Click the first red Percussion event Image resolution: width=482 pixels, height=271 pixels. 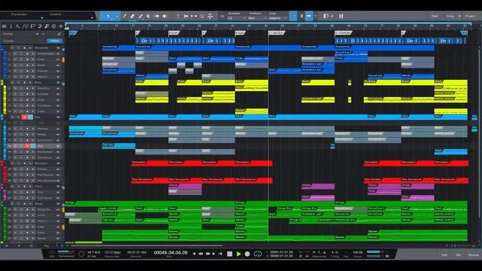pyautogui.click(x=150, y=163)
